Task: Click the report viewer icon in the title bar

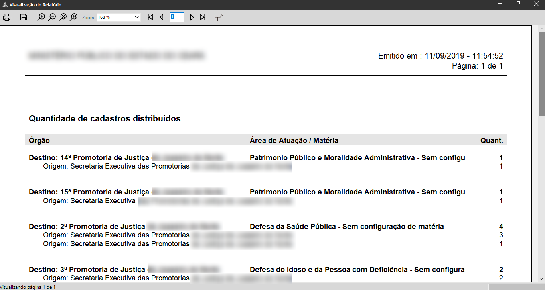Action: [x=5, y=5]
